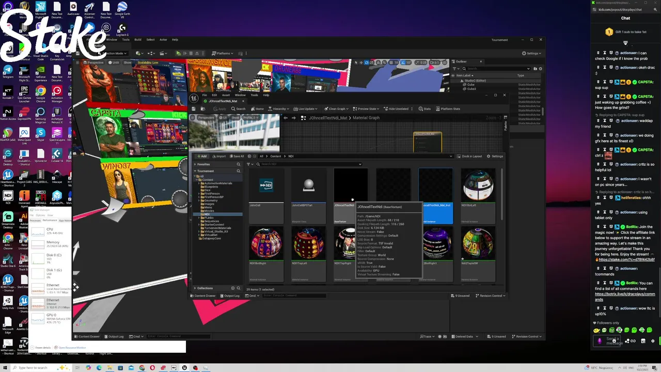Open content browser Settings
661x372 pixels.
[x=495, y=156]
